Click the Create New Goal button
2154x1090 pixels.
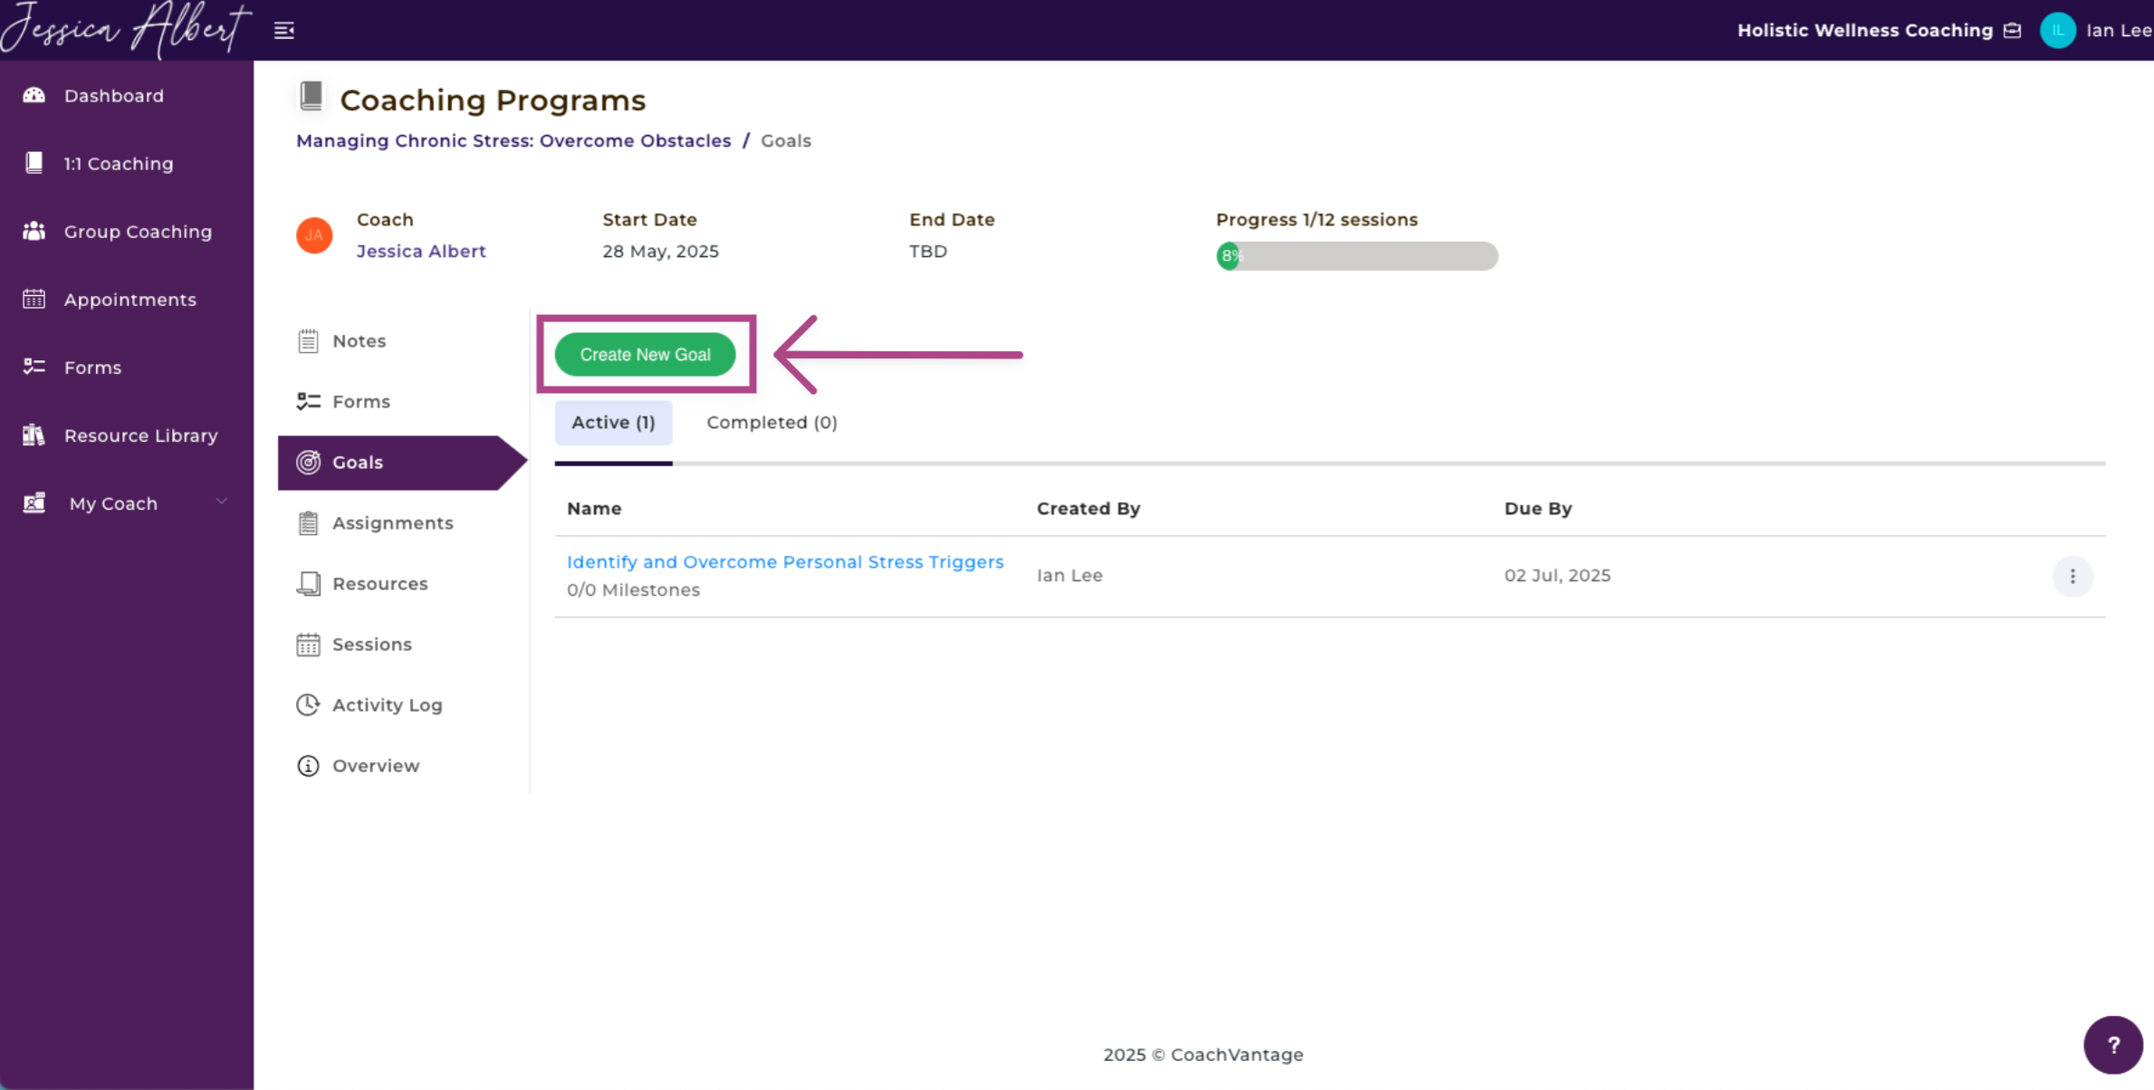pos(646,354)
